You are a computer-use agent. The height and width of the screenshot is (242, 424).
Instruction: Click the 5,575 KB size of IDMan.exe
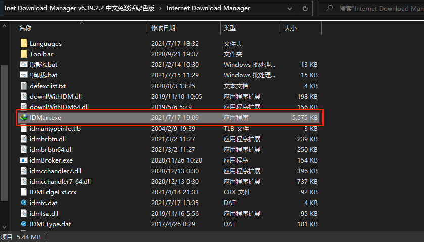point(305,117)
